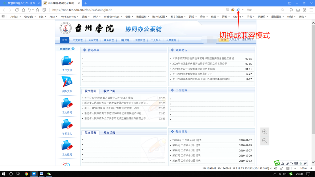Click the zoom out magnifier icon
The width and height of the screenshot is (315, 177).
tap(265, 141)
